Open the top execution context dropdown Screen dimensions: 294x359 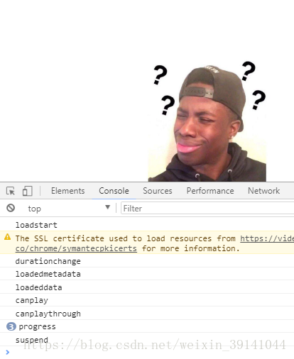coord(69,209)
